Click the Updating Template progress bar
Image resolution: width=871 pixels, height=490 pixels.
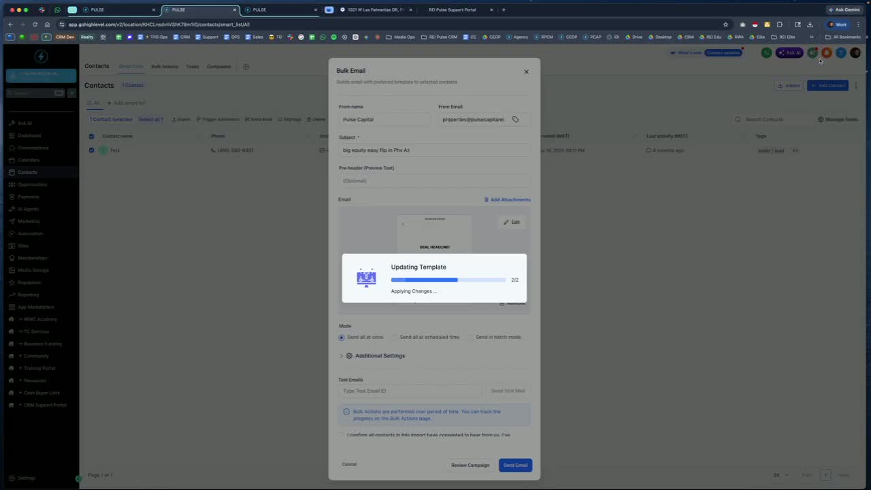tap(448, 280)
